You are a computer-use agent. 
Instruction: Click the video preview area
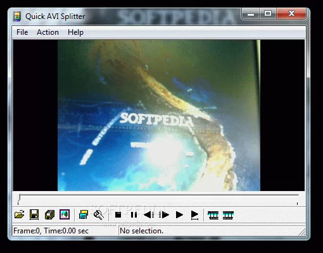(159, 115)
